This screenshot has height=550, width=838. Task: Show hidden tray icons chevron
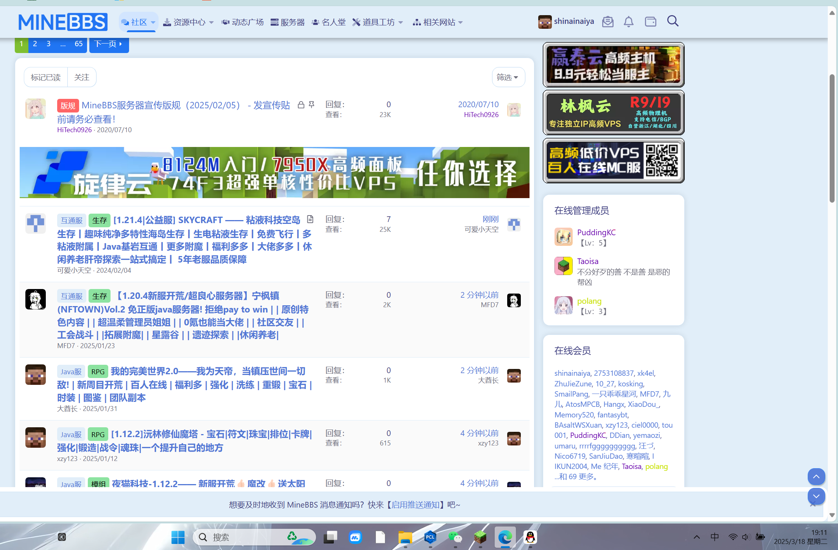click(696, 537)
